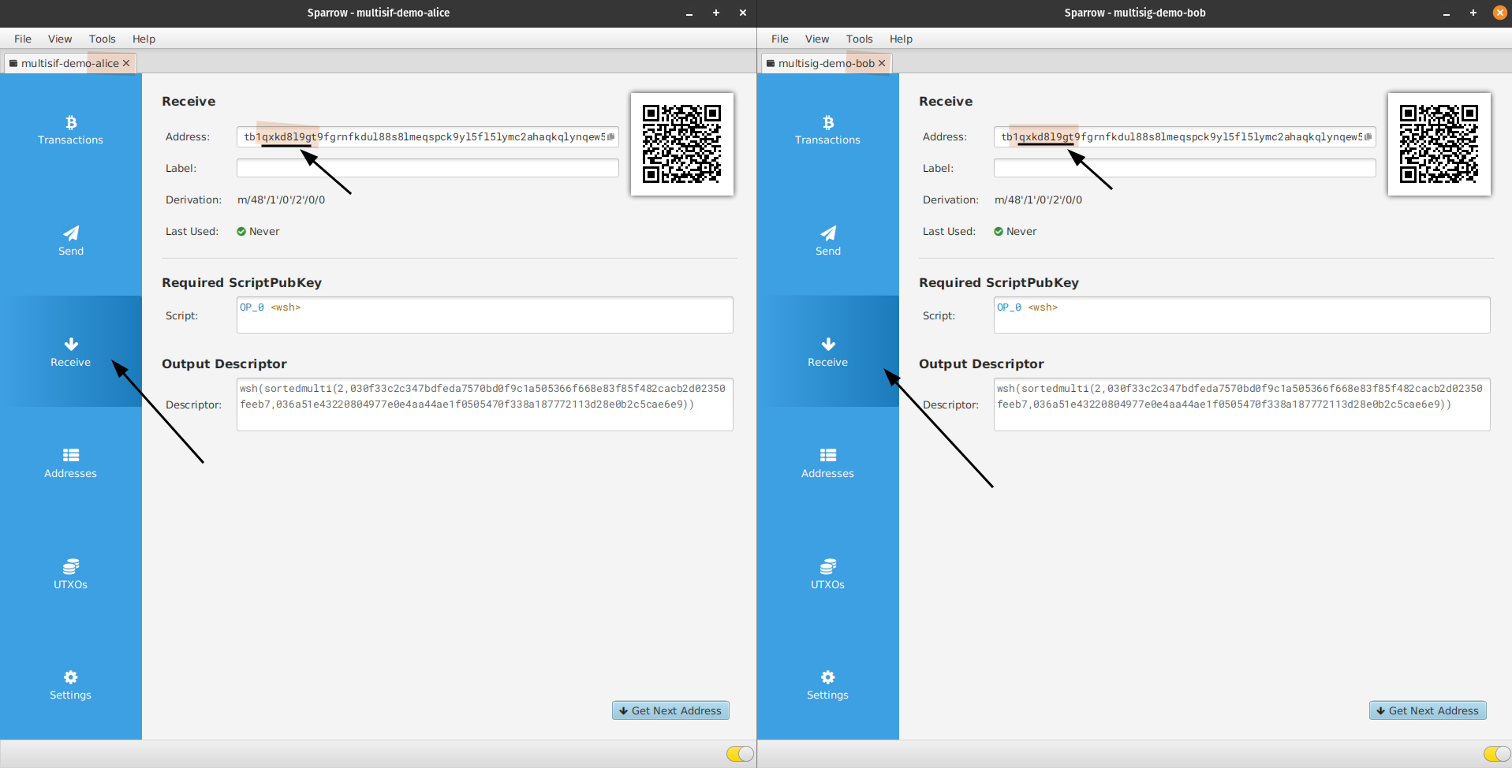Viewport: 1512px width, 768px height.
Task: Maximize the Sparrow multisif-demo-alice window
Action: 716,13
